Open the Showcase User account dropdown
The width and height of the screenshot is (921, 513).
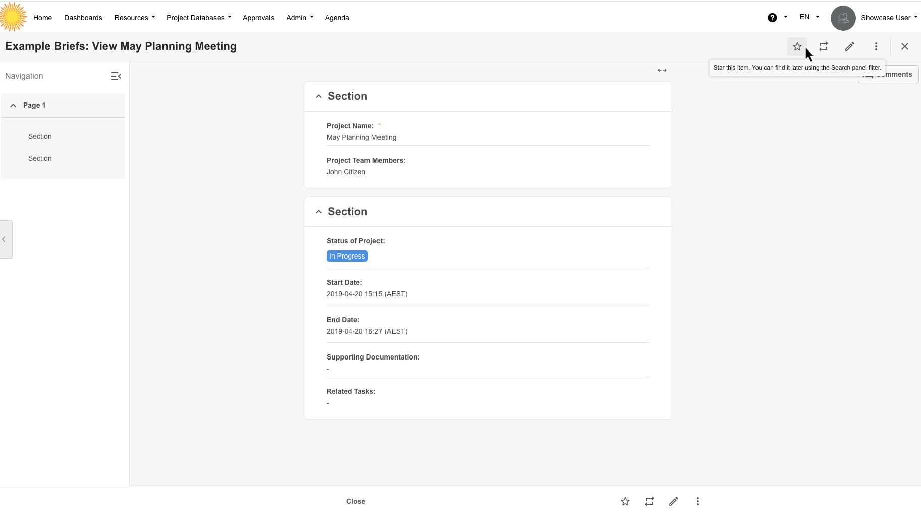(889, 18)
